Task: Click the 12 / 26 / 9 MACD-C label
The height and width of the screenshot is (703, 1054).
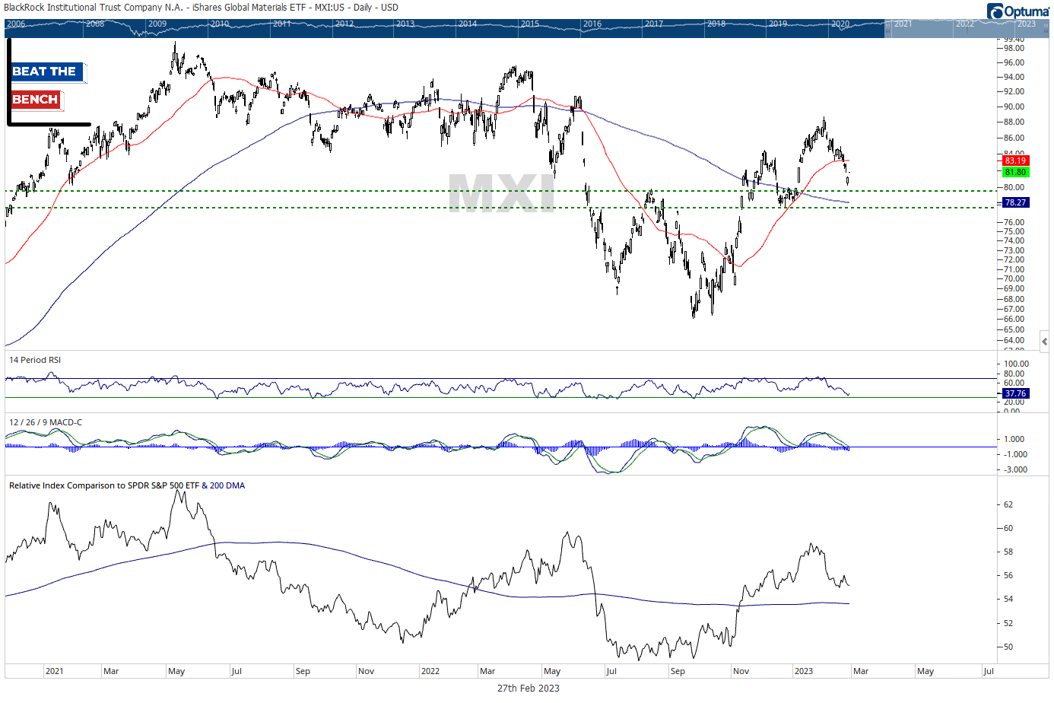Action: 46,422
